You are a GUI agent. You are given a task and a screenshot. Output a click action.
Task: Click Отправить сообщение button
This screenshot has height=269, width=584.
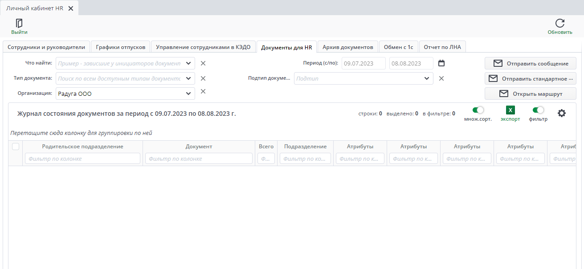[x=531, y=63]
